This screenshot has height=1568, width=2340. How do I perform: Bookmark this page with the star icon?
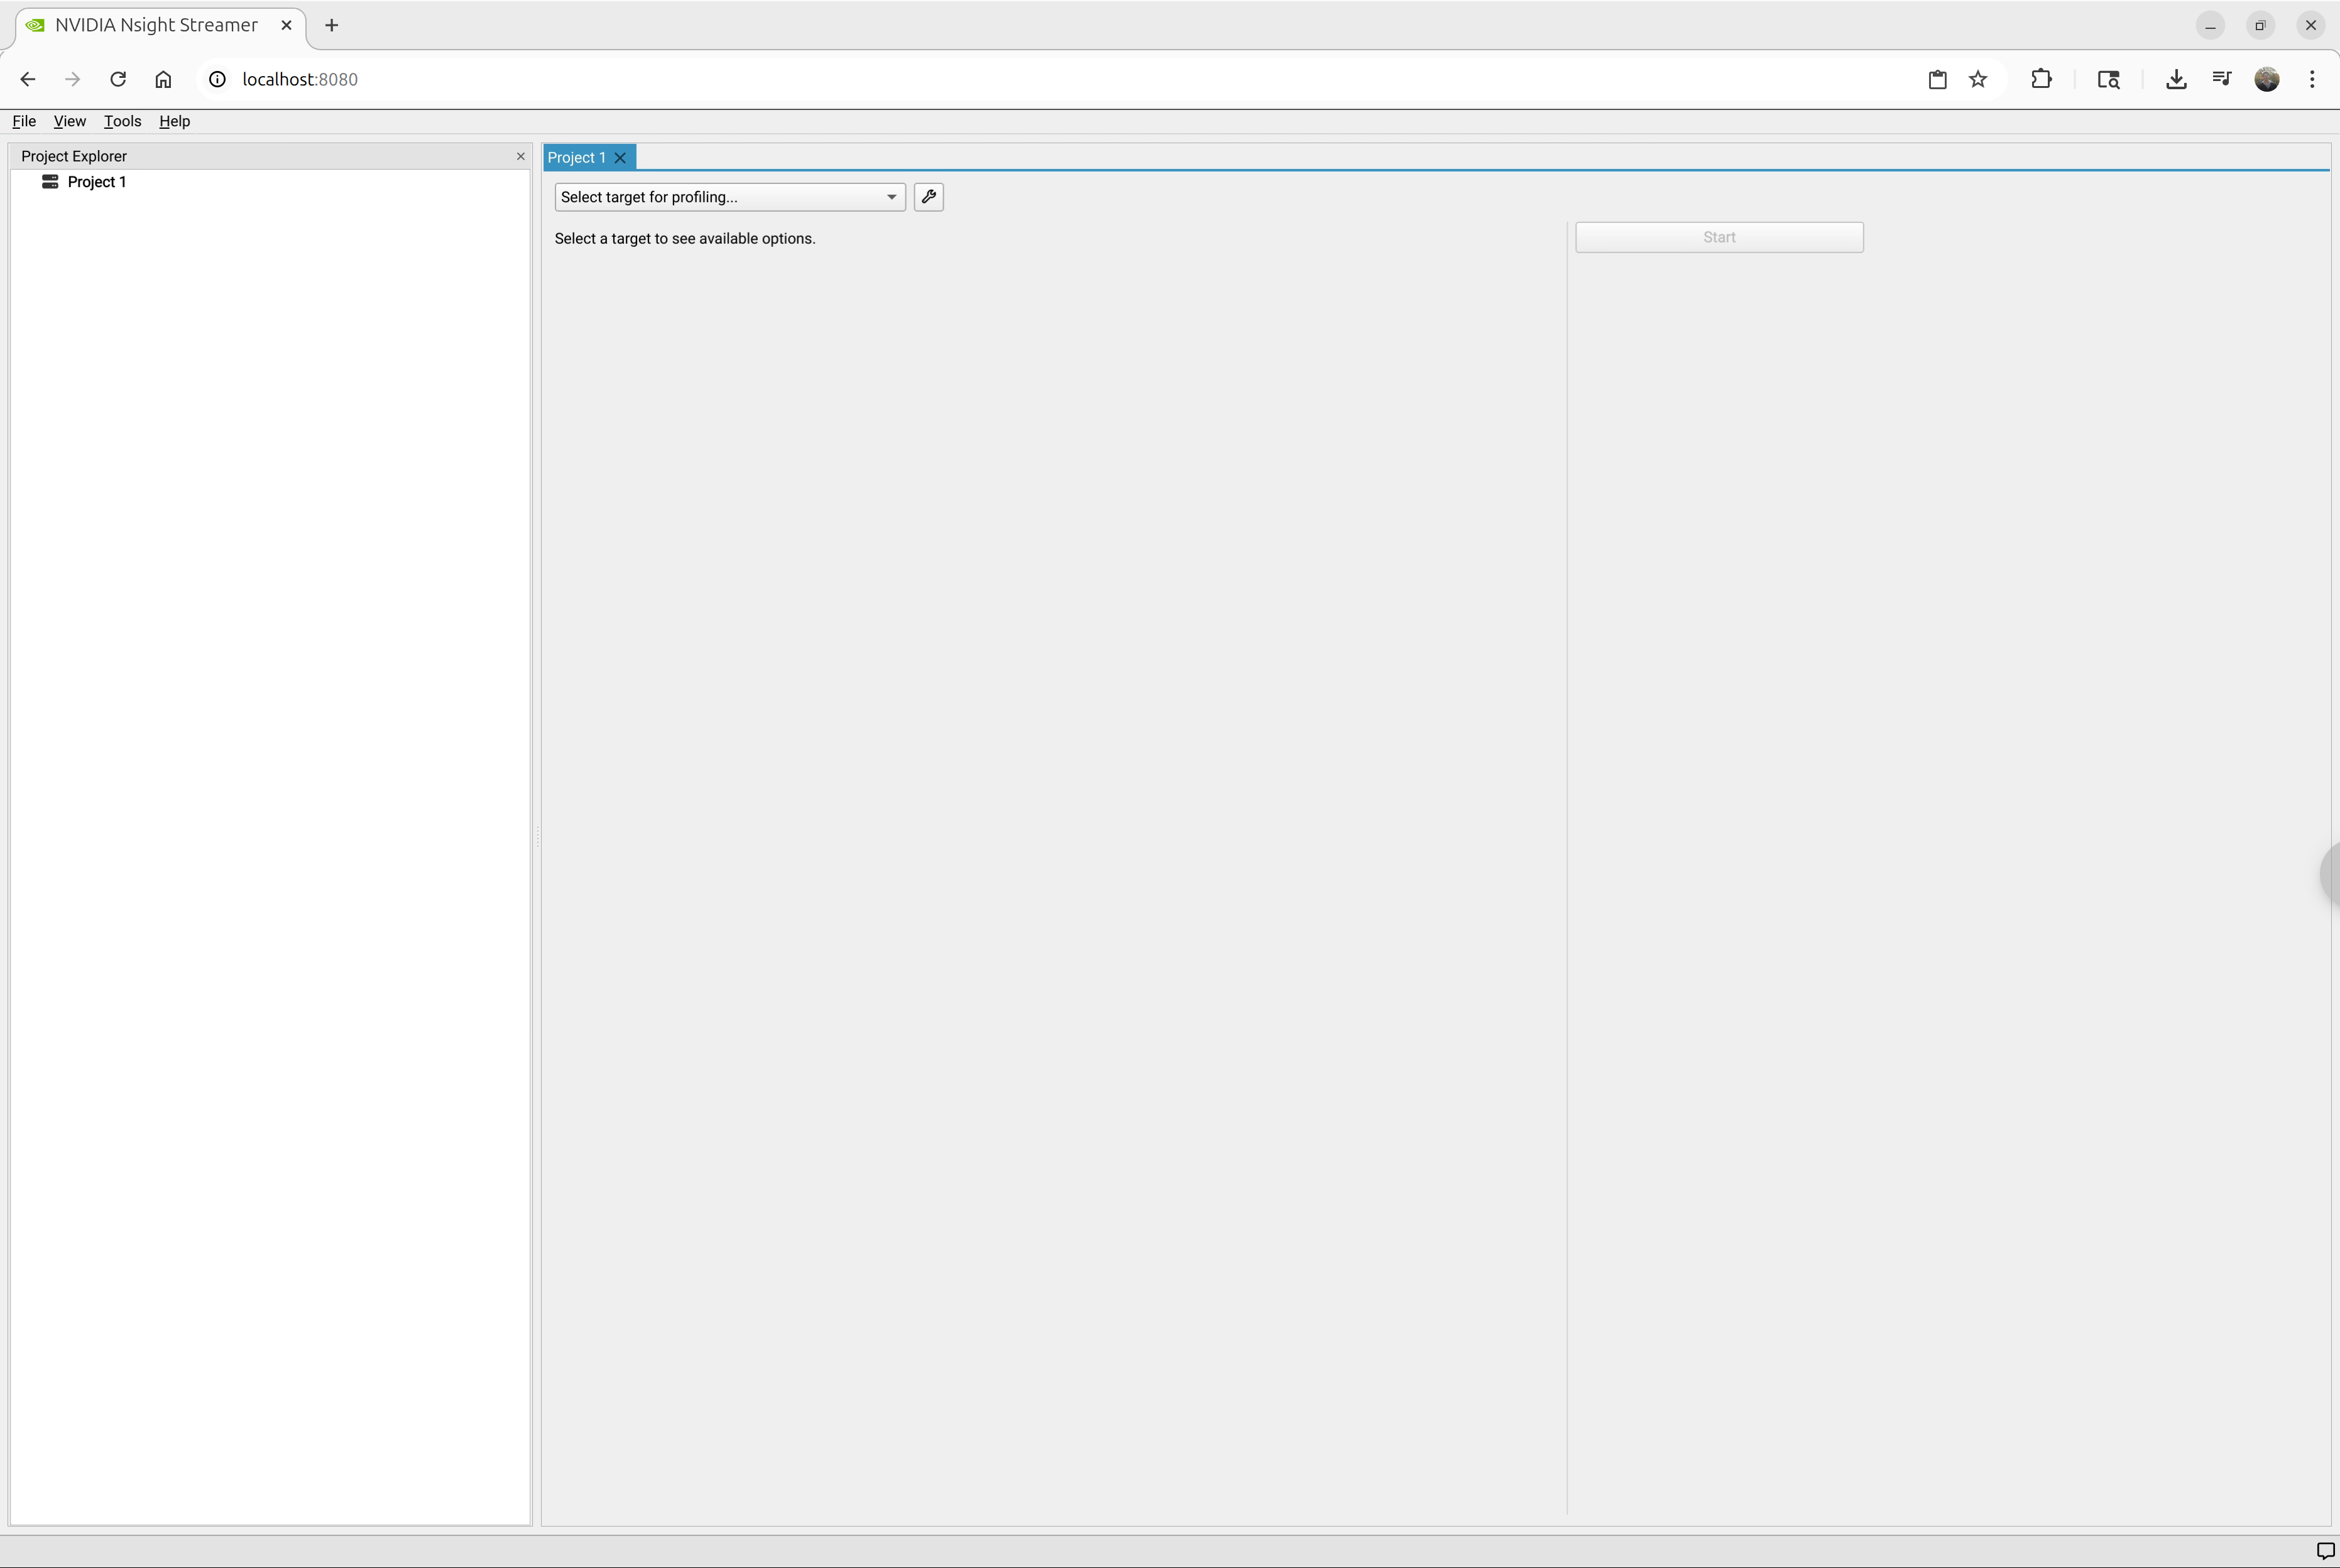click(x=1977, y=79)
